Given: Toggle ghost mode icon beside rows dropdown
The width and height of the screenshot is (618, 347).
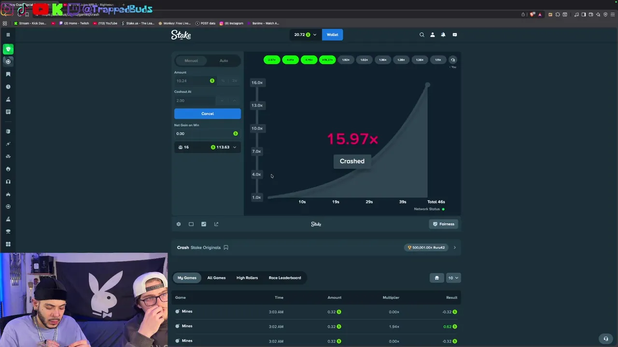Looking at the screenshot, I should (437, 278).
